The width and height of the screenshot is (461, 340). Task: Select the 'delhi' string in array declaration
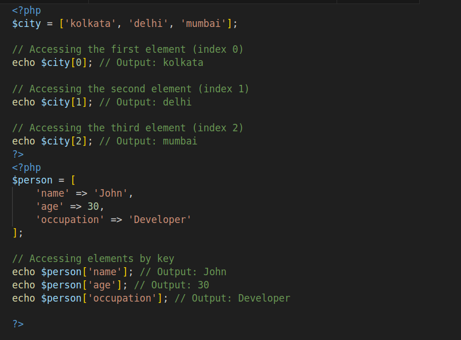tap(148, 24)
